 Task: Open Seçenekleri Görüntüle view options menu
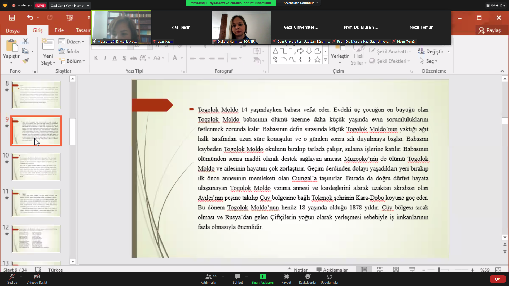point(301,3)
